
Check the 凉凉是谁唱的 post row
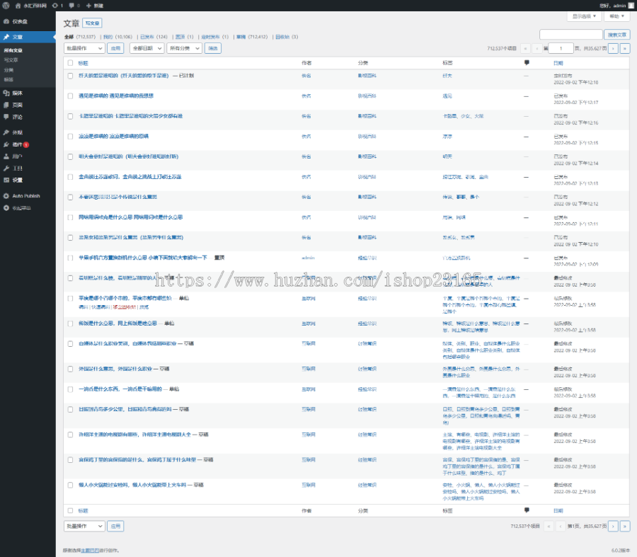coord(70,137)
